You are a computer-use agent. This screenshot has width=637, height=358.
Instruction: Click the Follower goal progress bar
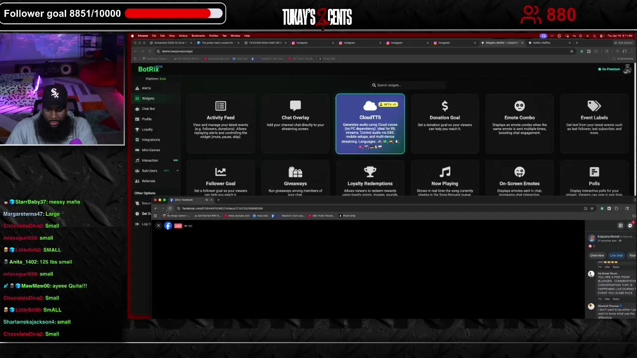click(x=174, y=13)
